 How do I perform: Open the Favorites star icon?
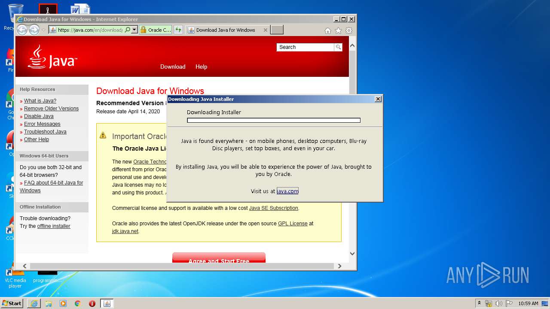338,30
